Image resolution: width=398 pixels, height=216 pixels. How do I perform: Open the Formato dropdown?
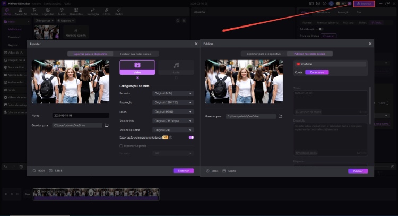point(173,93)
